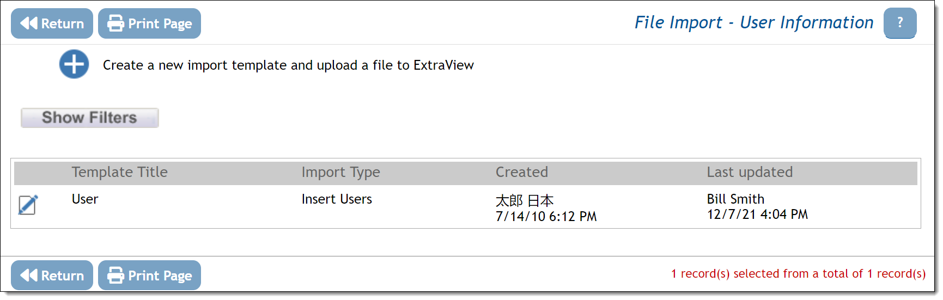
Task: Click the blue plus icon to create template
Action: coord(74,64)
